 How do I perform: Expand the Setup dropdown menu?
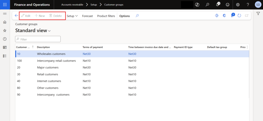coord(72,16)
